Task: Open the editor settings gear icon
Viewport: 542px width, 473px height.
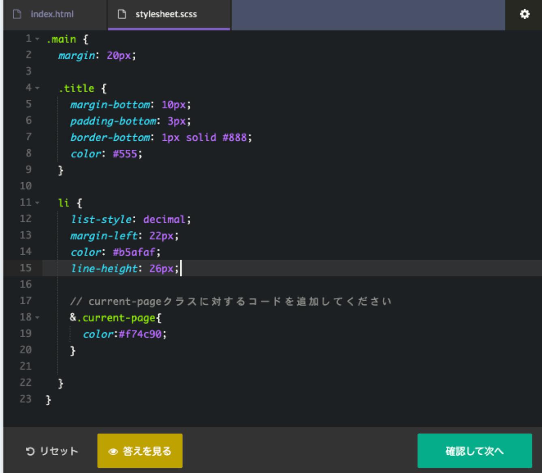Action: pyautogui.click(x=525, y=14)
